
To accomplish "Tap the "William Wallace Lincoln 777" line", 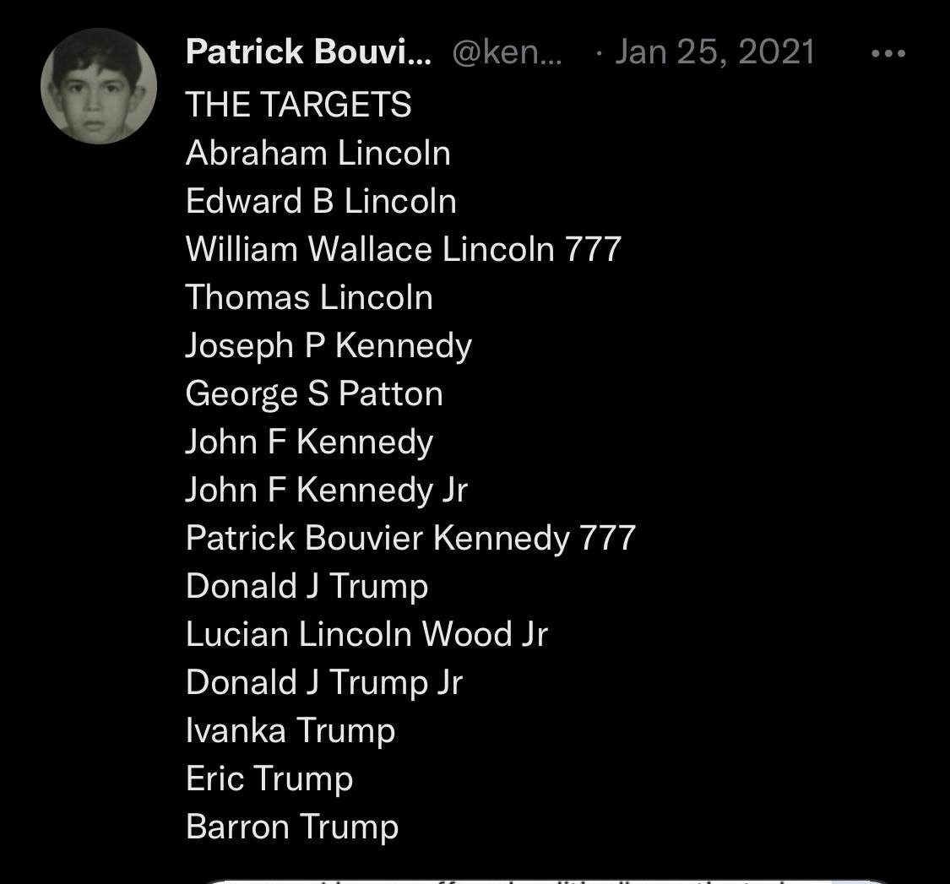I will coord(404,249).
